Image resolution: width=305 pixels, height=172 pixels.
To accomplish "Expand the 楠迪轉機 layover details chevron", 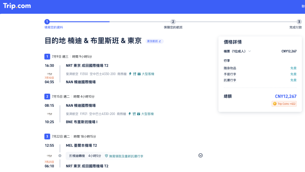I will 201,155.
